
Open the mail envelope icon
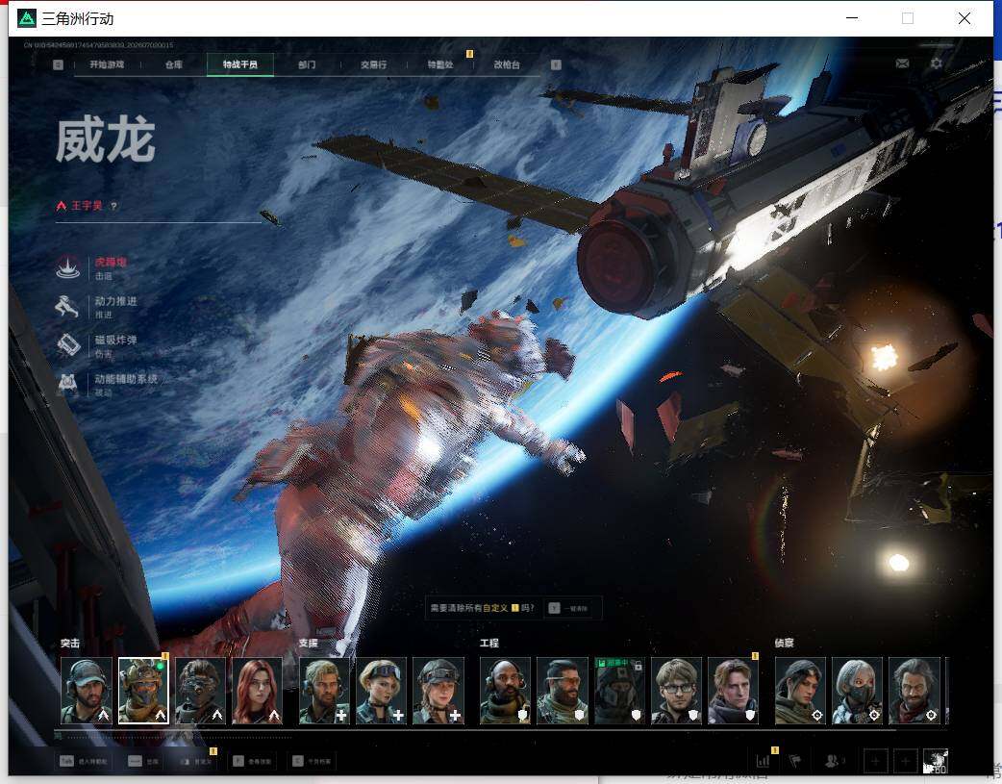[902, 63]
